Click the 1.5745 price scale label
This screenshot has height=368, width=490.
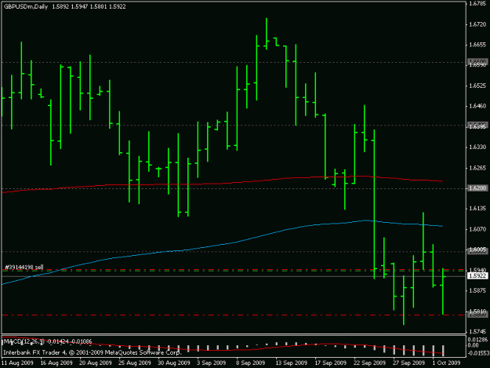[x=477, y=331]
